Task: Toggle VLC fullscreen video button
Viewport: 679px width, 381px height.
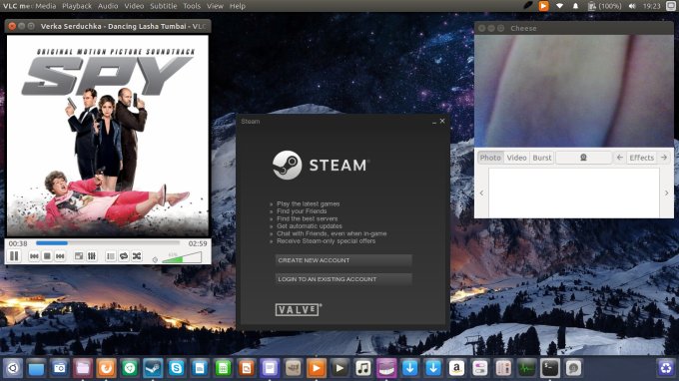Action: pos(79,256)
